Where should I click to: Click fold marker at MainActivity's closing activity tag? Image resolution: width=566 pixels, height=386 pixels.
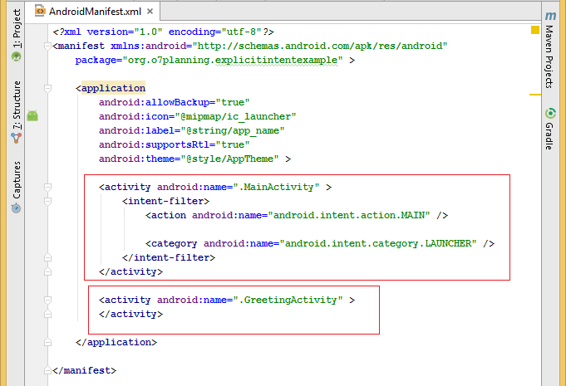[47, 271]
